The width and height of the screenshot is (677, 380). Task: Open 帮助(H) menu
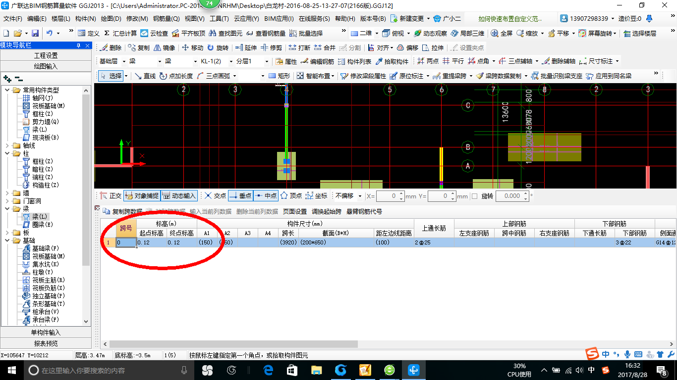[345, 18]
